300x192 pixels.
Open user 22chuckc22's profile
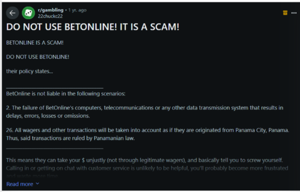point(50,16)
